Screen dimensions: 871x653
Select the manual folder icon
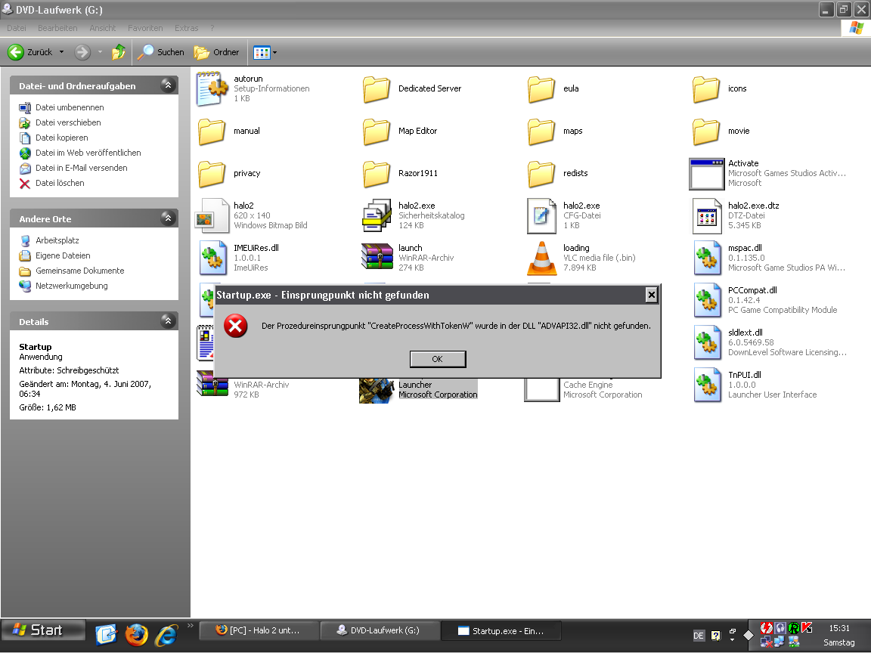[212, 132]
